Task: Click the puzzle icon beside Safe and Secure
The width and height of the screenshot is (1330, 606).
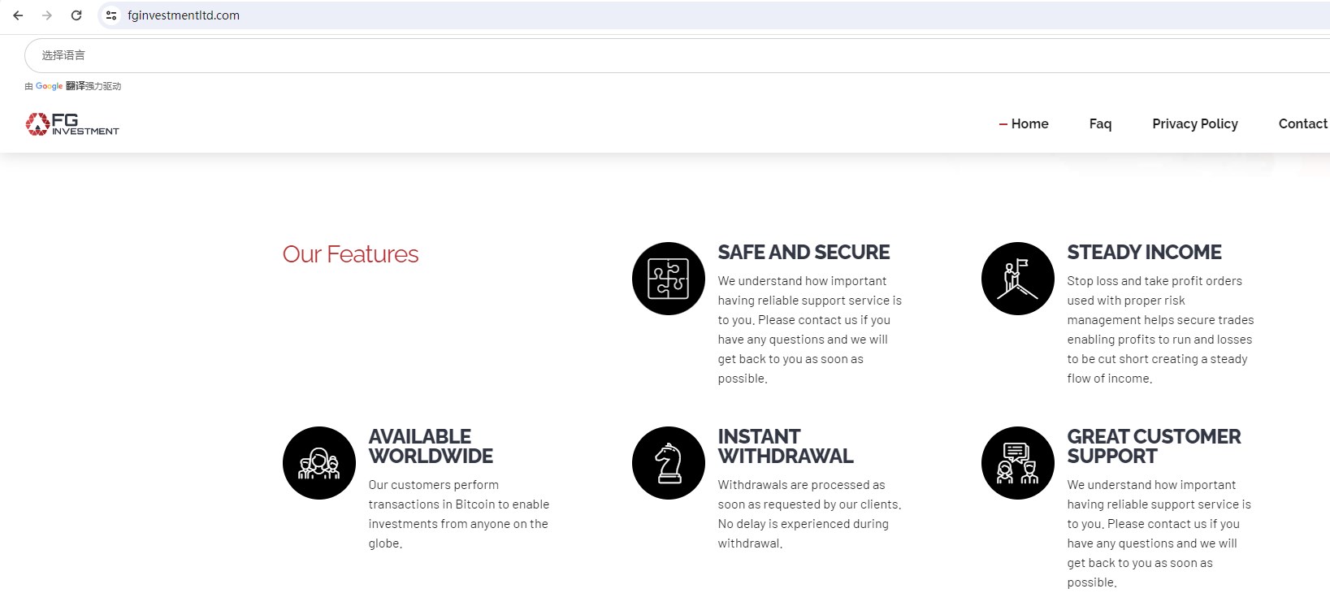Action: click(x=669, y=279)
